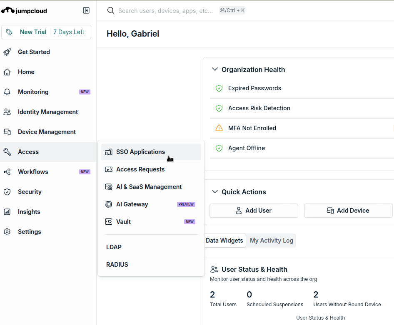Click the Add Device button

[x=348, y=211]
